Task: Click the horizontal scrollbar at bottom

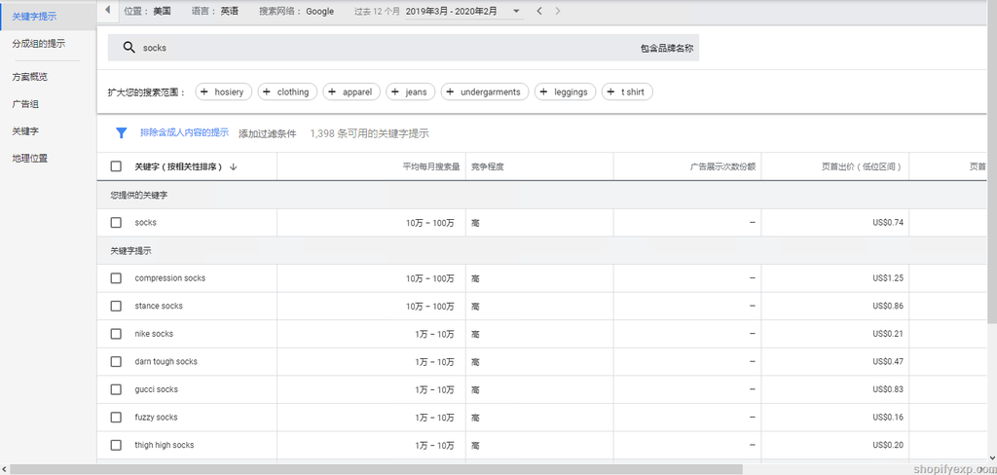Action: (389, 469)
